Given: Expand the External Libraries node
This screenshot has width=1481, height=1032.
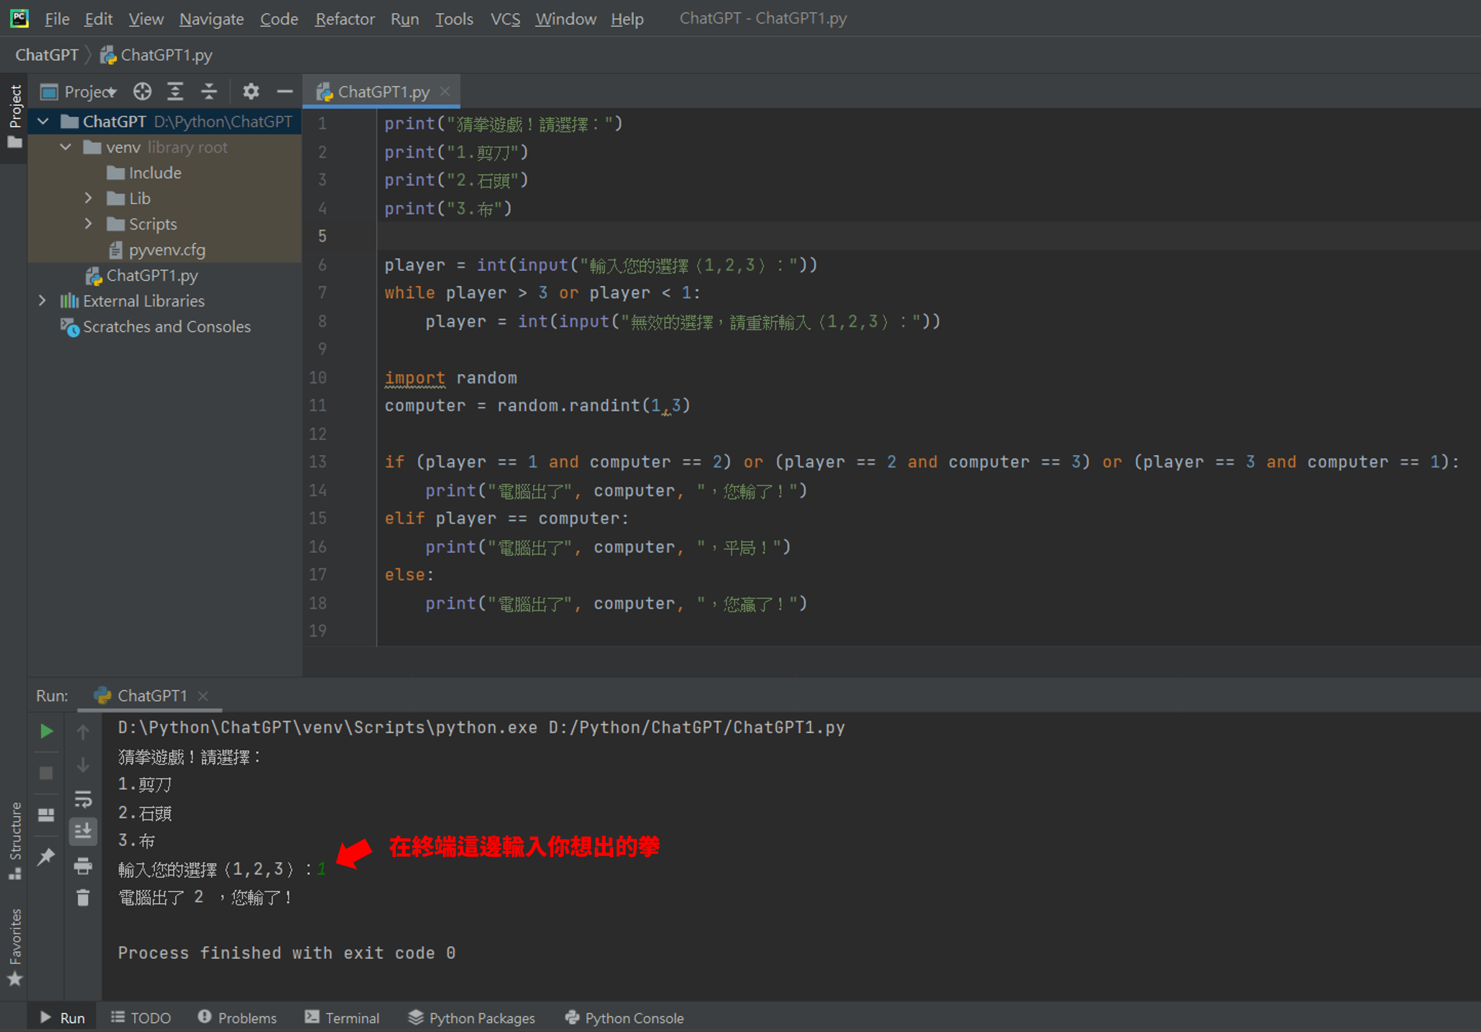Looking at the screenshot, I should click(42, 300).
